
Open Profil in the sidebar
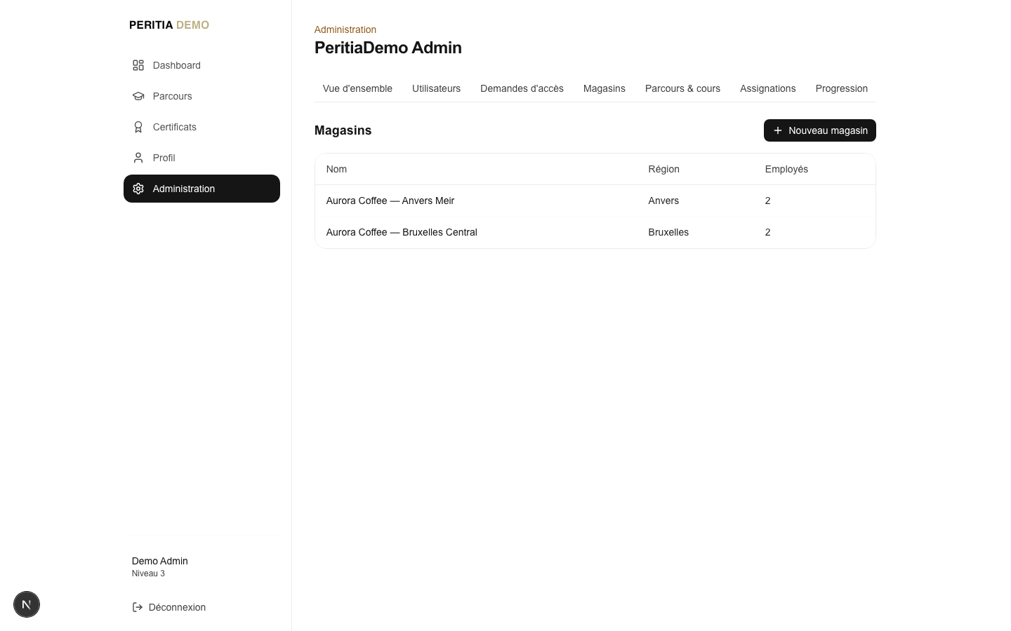coord(201,158)
